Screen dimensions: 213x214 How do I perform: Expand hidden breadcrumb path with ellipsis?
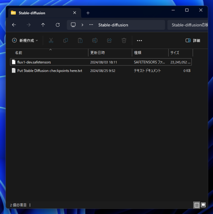91,25
